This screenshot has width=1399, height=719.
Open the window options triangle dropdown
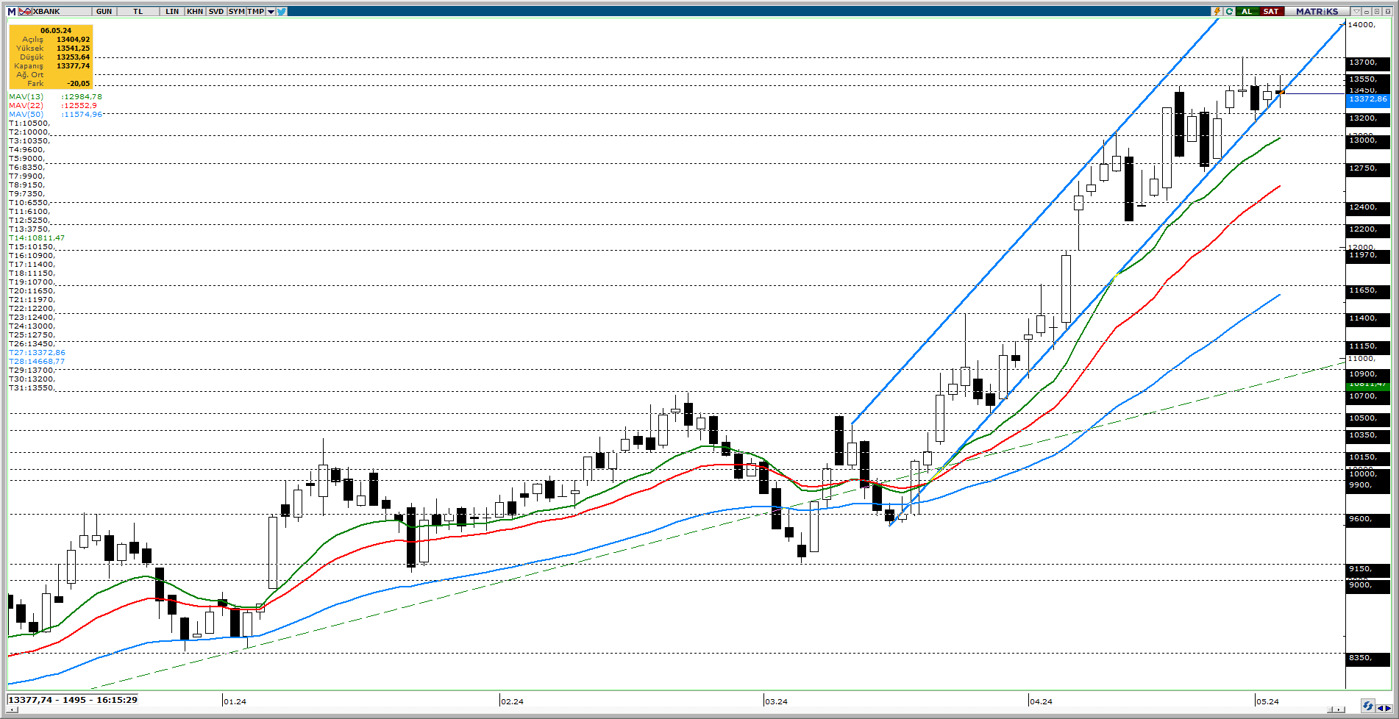coord(1357,12)
